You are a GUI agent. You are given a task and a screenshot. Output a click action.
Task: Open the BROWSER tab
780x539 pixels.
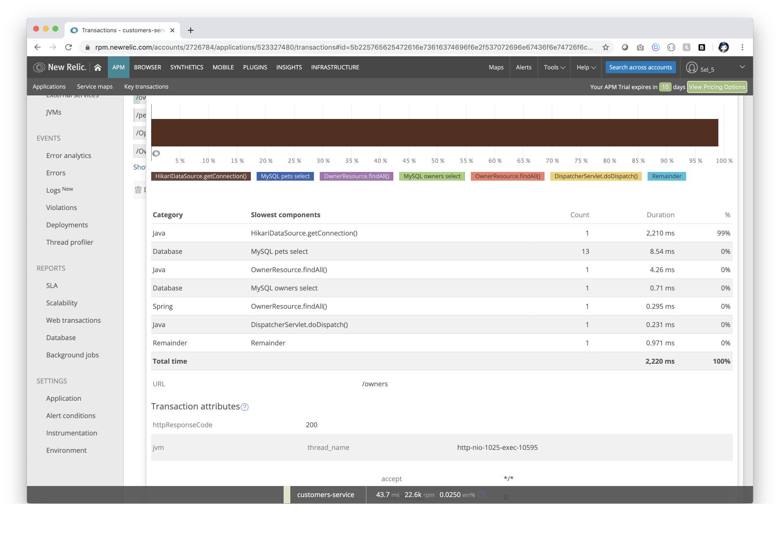pyautogui.click(x=147, y=67)
